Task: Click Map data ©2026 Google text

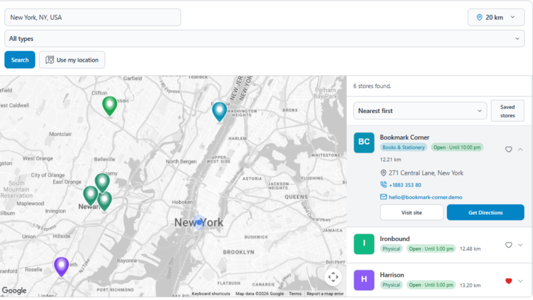Action: click(x=259, y=294)
